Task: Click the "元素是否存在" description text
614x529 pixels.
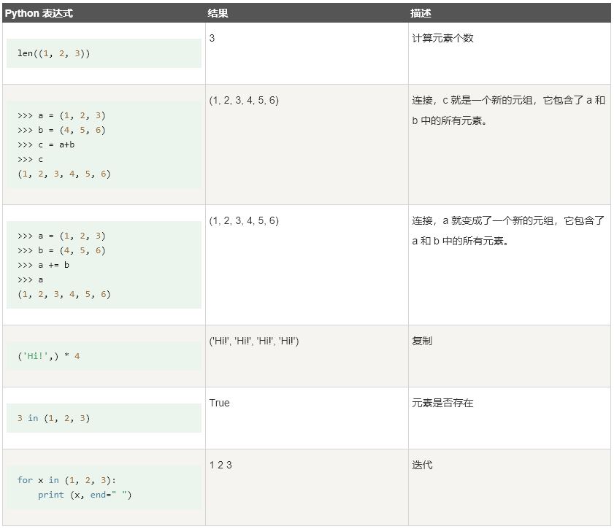Action: [442, 403]
